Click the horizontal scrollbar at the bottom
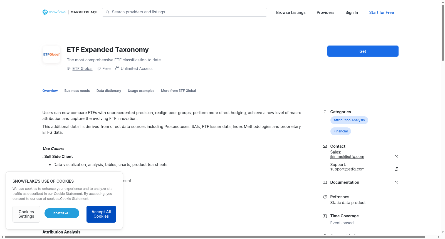This screenshot has height=239, width=445. point(215,237)
